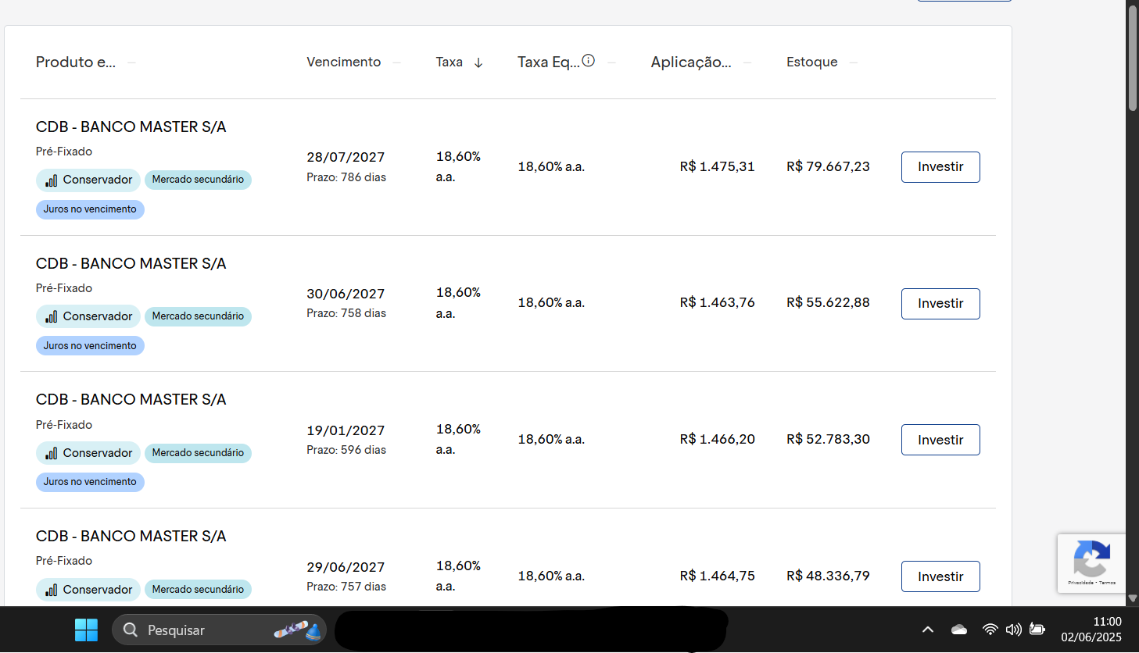
Task: Click the minimum application R$ 1.464,75
Action: 718,576
